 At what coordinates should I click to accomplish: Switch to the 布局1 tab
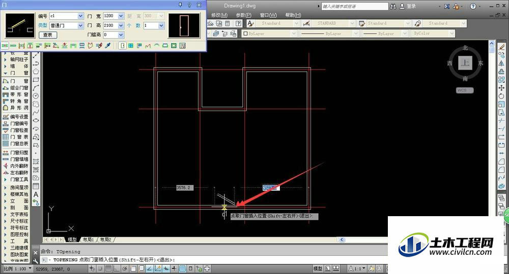click(88, 239)
